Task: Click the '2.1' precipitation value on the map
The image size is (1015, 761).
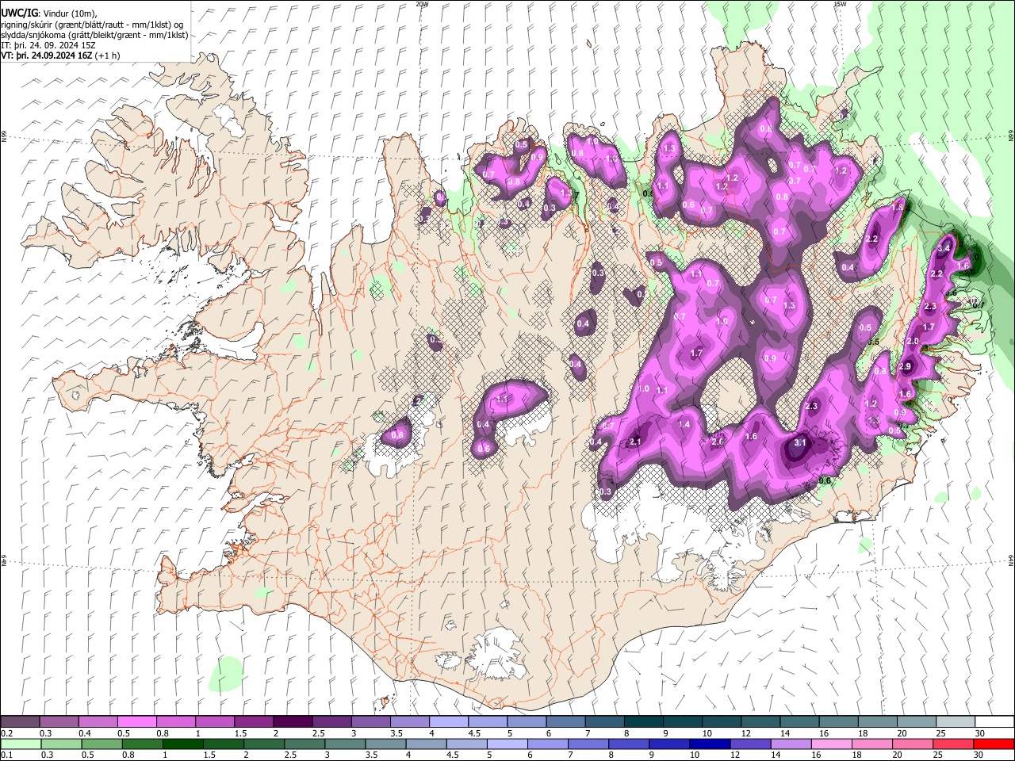Action: coord(635,442)
